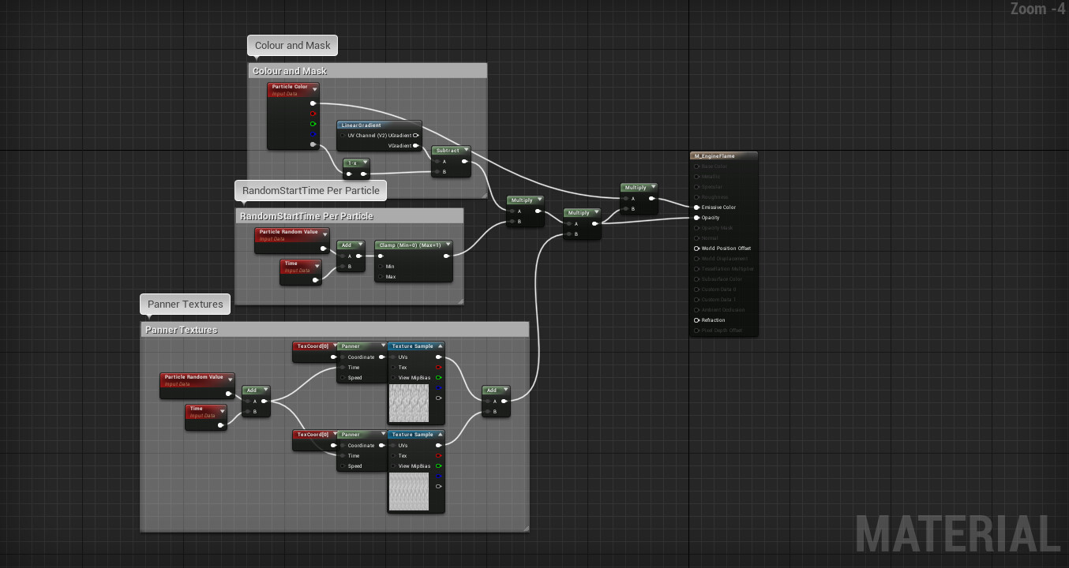Click the red output pin of upper Texture Sample
The width and height of the screenshot is (1069, 568).
[439, 368]
